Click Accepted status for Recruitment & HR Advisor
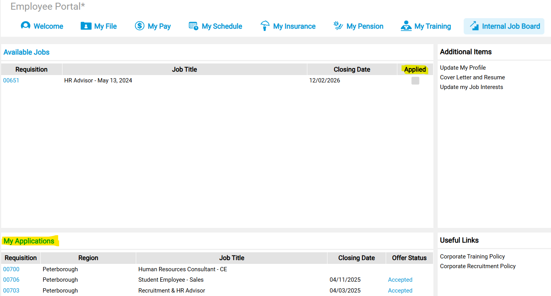 (x=400, y=291)
